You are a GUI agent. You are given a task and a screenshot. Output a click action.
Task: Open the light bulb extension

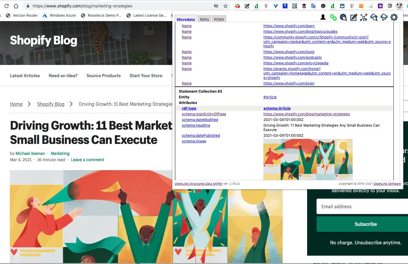pos(266,6)
